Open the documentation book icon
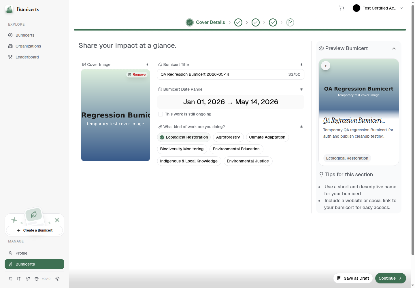Image resolution: width=415 pixels, height=288 pixels. pos(19,279)
